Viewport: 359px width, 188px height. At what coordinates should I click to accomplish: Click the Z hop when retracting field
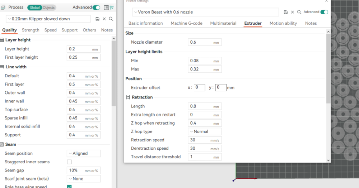[205, 123]
